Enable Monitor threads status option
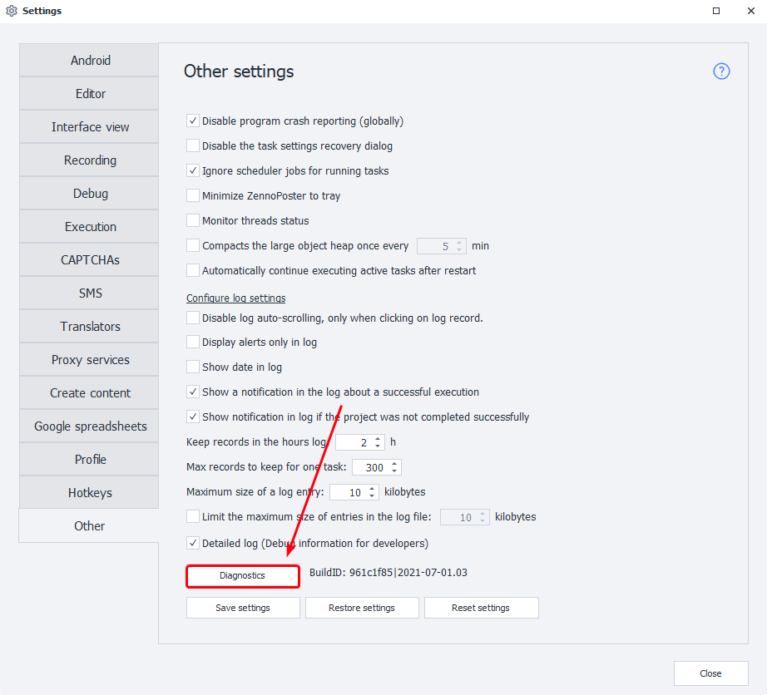The height and width of the screenshot is (695, 767). coord(193,221)
